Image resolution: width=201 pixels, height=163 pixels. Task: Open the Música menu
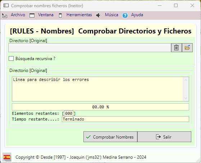111,15
